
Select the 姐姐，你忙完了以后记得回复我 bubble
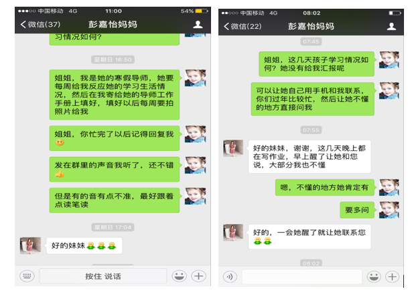[115, 138]
